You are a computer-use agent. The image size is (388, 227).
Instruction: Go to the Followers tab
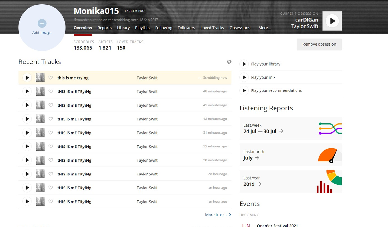tap(186, 28)
